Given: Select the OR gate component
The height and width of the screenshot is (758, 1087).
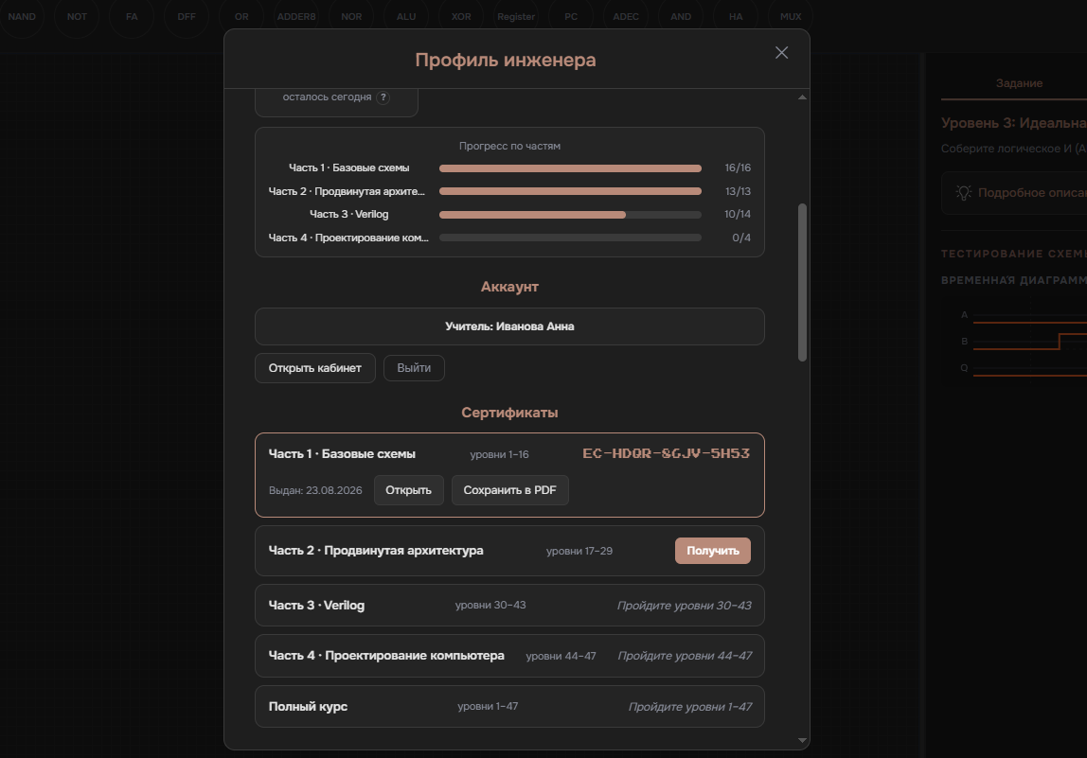Looking at the screenshot, I should click(241, 17).
